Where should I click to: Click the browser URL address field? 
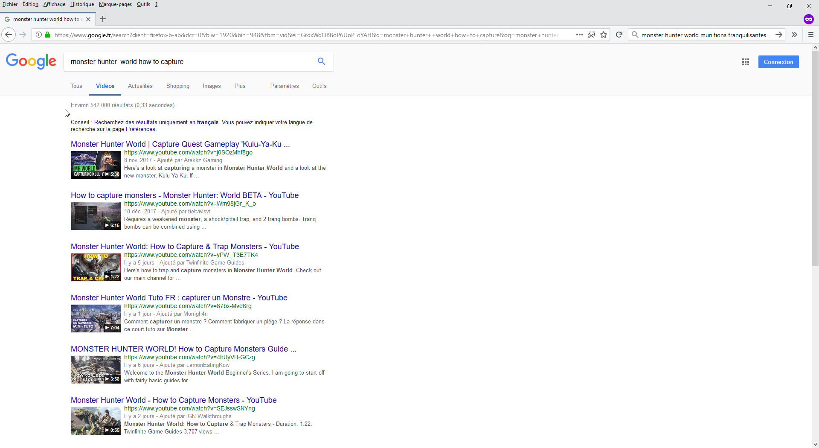coord(306,35)
